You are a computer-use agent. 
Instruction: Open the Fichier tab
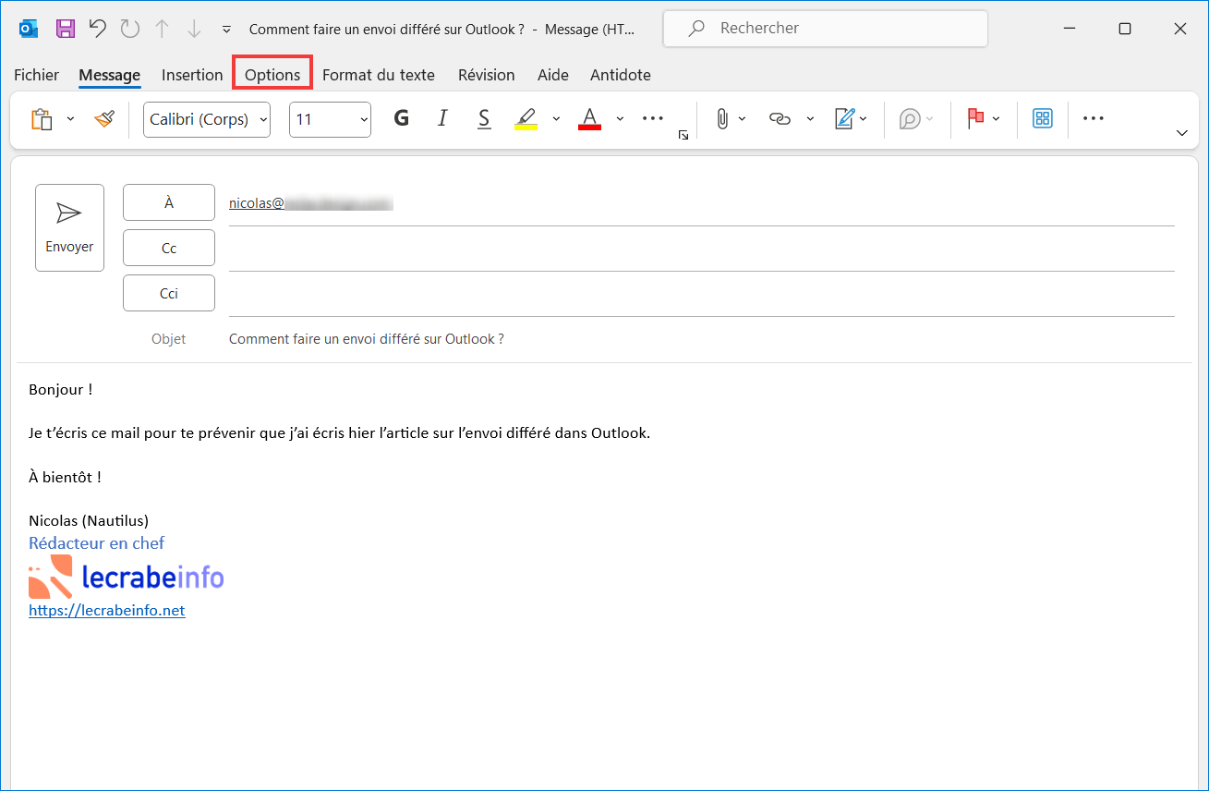37,75
